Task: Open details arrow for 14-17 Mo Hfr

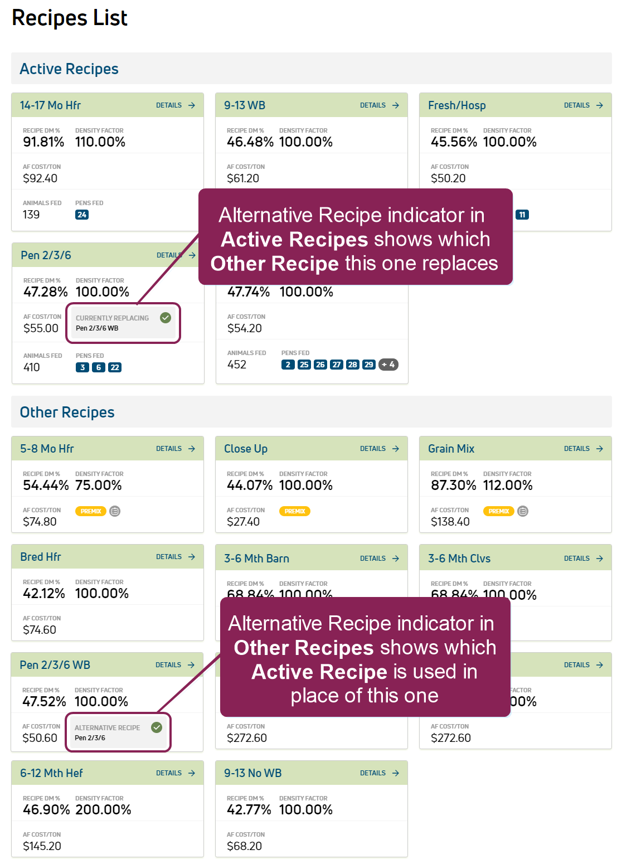Action: click(192, 105)
